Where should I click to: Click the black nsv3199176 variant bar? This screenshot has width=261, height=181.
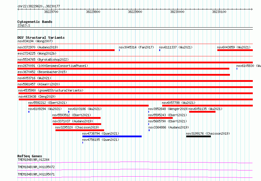point(199,136)
